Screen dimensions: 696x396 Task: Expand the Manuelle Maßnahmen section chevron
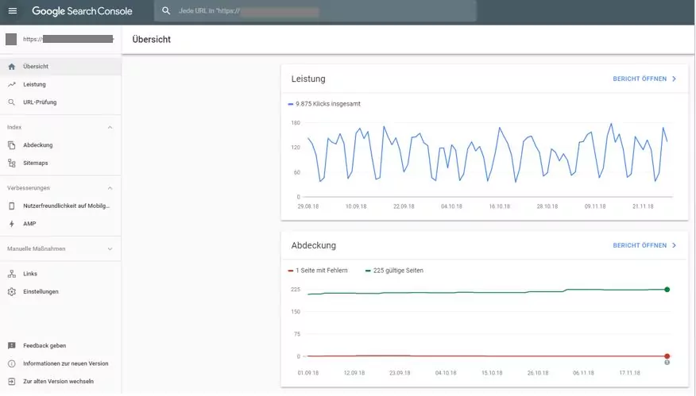pos(110,248)
